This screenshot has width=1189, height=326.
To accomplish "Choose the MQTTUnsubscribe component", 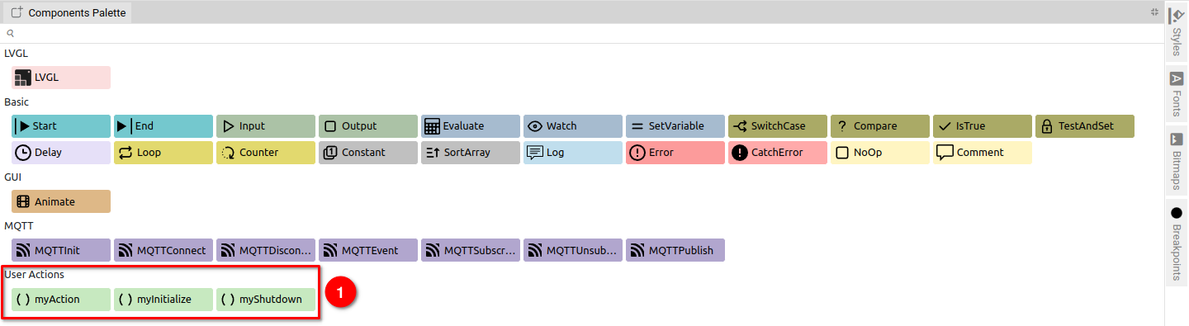I will pos(573,250).
